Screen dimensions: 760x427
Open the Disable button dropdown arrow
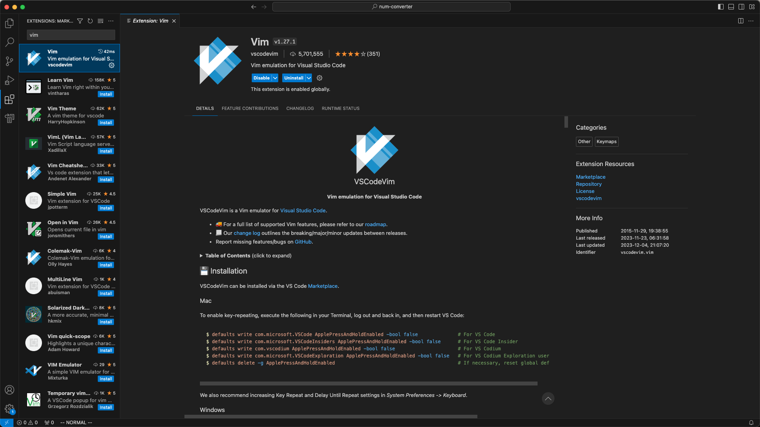(x=275, y=78)
